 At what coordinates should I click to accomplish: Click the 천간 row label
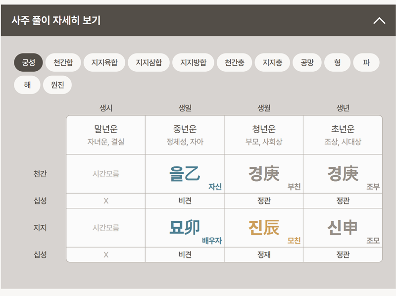click(x=40, y=174)
